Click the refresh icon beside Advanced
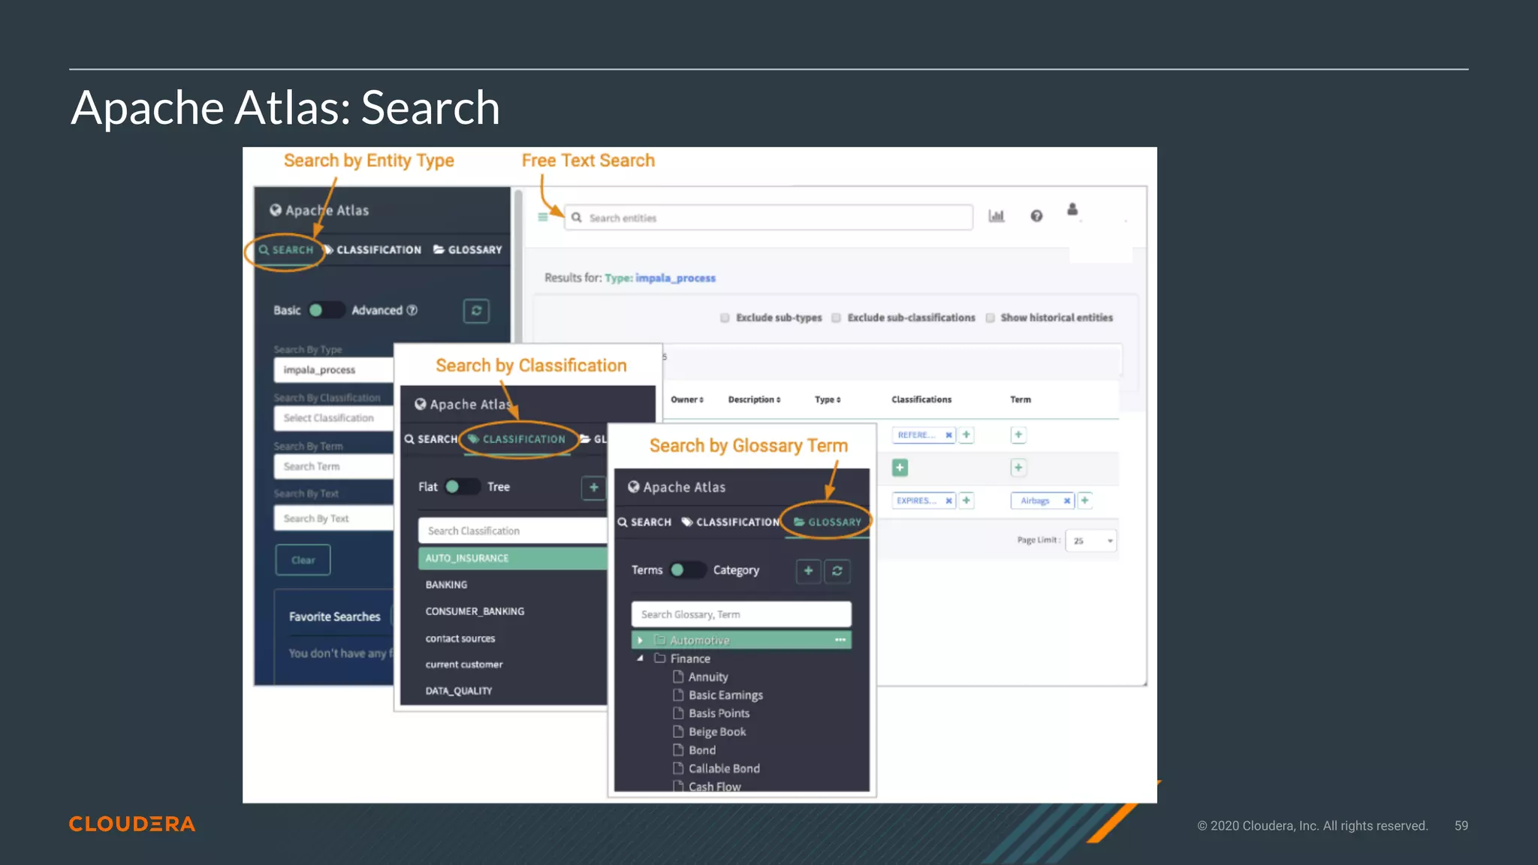 [x=476, y=311]
